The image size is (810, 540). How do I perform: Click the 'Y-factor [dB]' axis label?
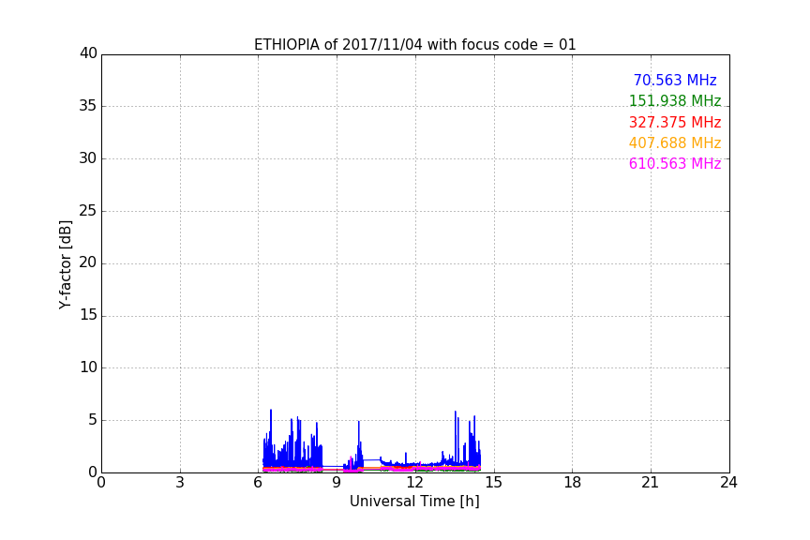pyautogui.click(x=65, y=264)
